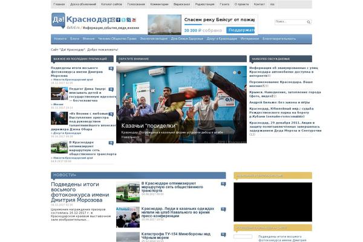Open Контакт in top menu
The height and width of the screenshot is (242, 363).
(260, 4)
